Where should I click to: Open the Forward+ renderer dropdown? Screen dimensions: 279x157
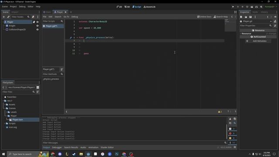click(x=271, y=7)
